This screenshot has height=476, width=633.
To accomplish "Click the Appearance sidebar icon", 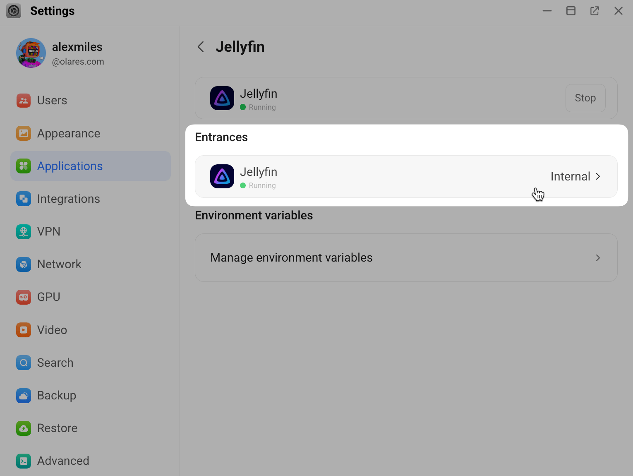I will [x=24, y=133].
